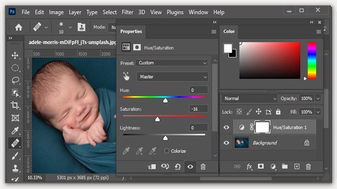The image size is (337, 189).
Task: Click the Saturation slider handle
Action: pyautogui.click(x=158, y=119)
